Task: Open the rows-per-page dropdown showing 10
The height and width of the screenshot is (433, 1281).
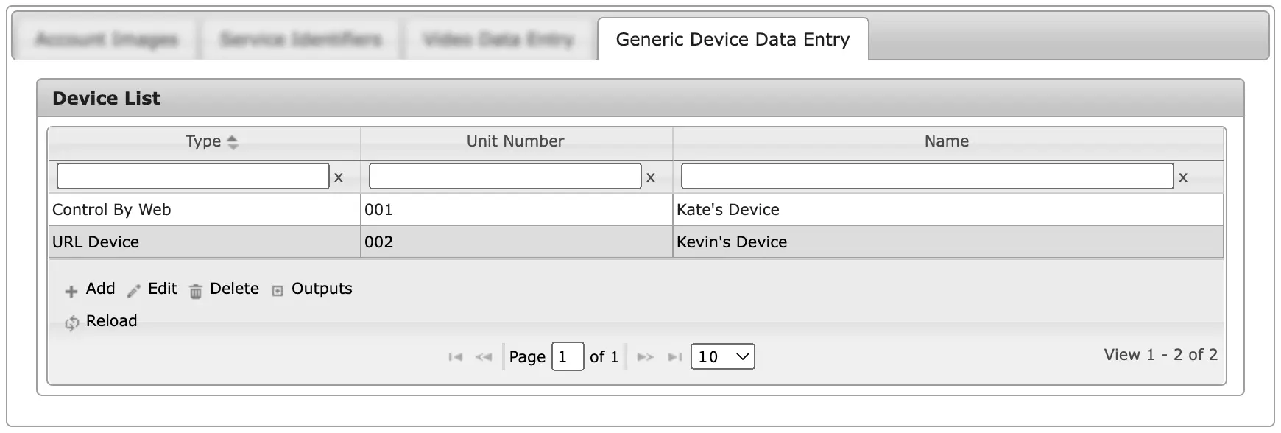Action: click(x=723, y=357)
